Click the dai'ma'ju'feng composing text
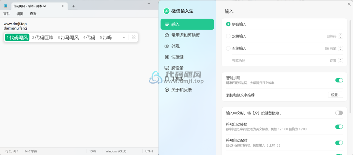 point(15,28)
